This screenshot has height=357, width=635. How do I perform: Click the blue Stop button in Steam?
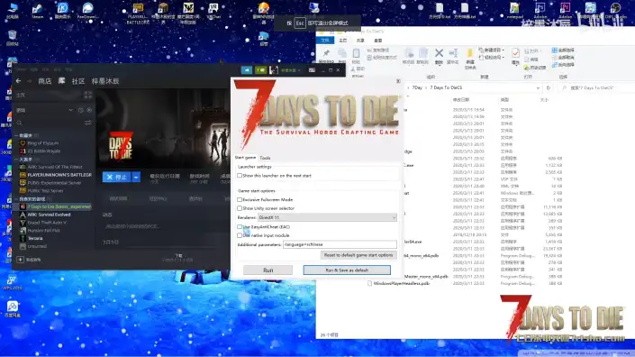coord(116,177)
